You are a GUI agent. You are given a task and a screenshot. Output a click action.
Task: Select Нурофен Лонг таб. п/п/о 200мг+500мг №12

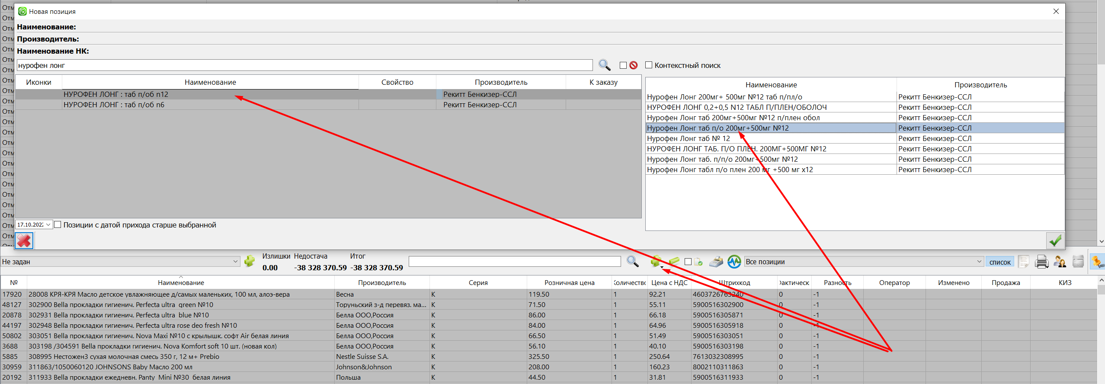pyautogui.click(x=855, y=159)
